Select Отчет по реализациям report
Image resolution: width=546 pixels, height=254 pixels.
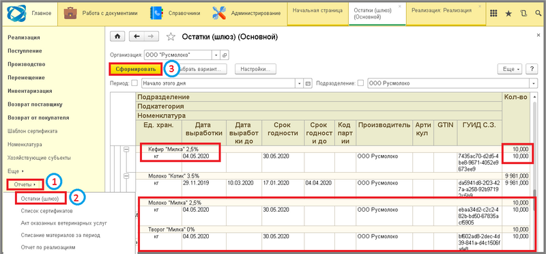click(48, 247)
